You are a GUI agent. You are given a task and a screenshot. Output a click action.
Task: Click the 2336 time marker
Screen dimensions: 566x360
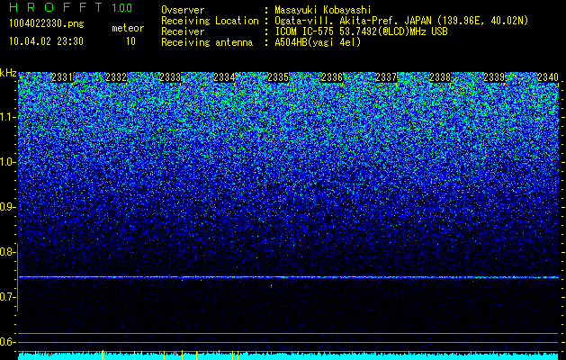pos(332,77)
